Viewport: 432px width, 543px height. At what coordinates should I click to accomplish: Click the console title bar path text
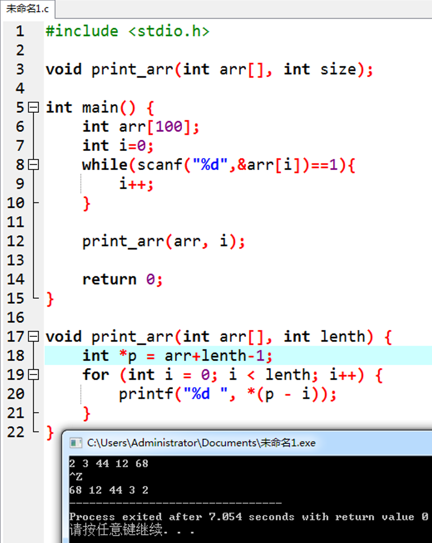[202, 443]
